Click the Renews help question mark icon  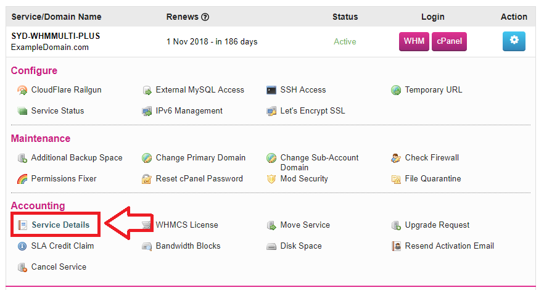[x=205, y=17]
